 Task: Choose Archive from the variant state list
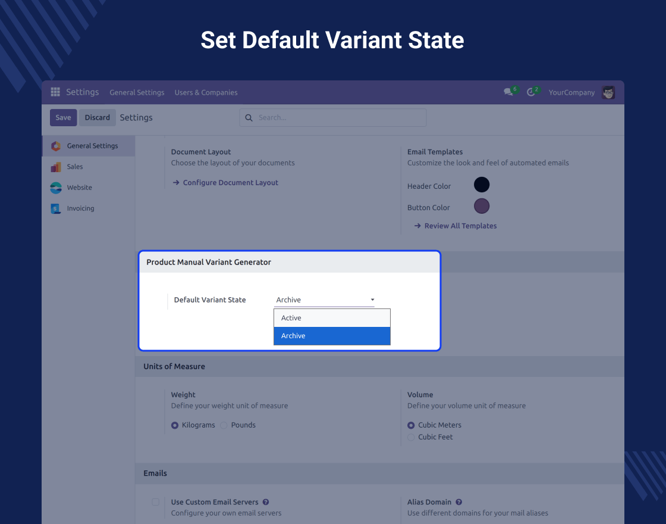(x=332, y=336)
